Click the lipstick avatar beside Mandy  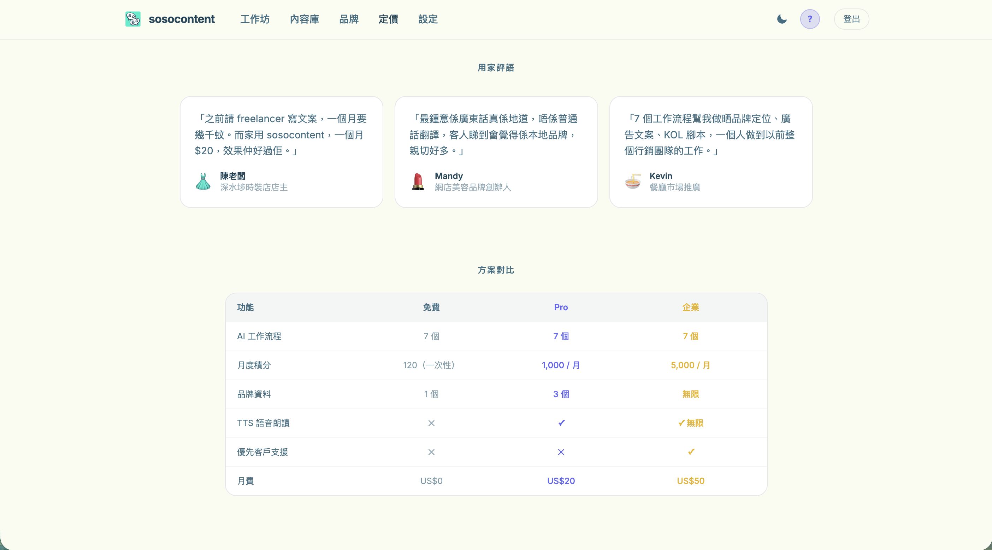(418, 181)
